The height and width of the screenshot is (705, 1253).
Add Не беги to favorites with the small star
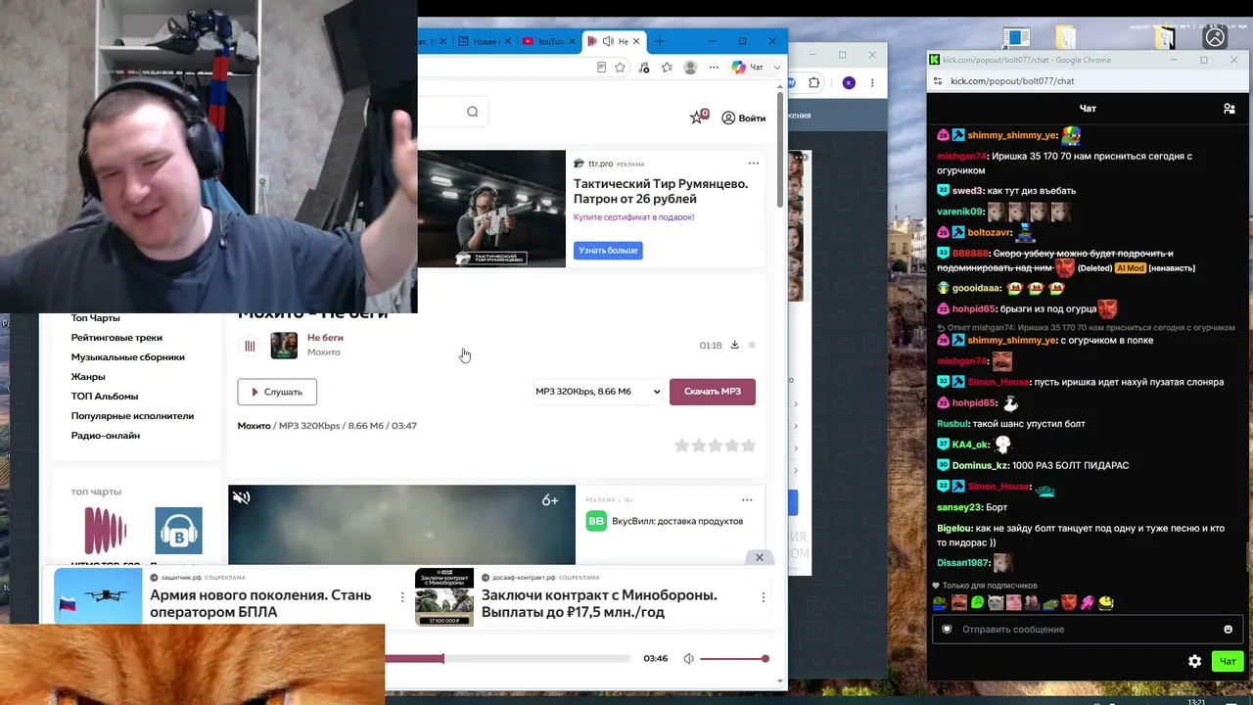[752, 345]
